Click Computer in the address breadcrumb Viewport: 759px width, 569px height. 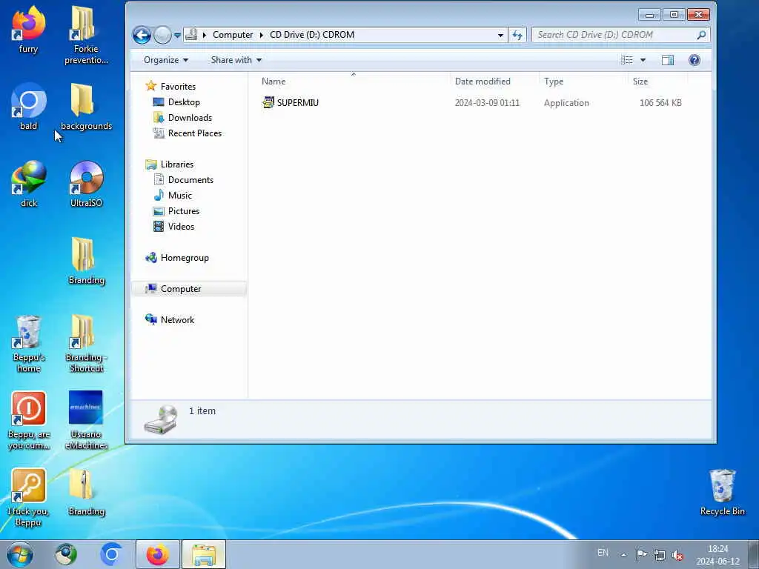pos(233,35)
